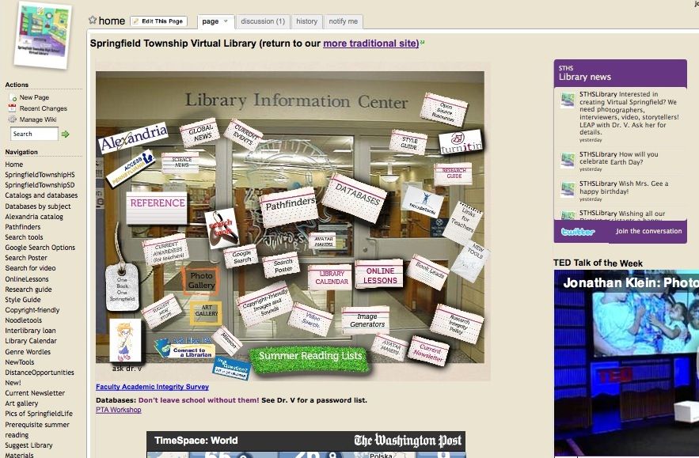The width and height of the screenshot is (699, 458).
Task: Select the Manage Wiki gear icon
Action: 13,120
